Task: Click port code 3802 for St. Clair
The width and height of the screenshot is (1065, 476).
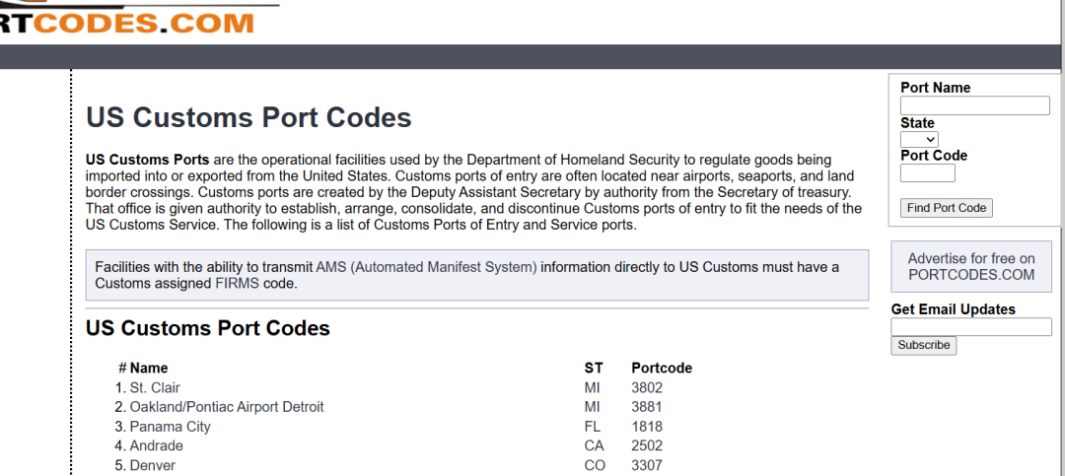Action: (x=647, y=387)
